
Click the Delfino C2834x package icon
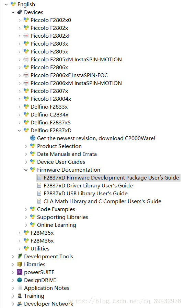26,114
